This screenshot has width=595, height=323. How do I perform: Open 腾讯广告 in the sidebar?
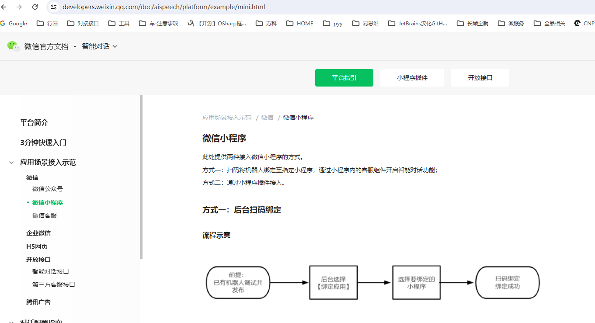[38, 302]
